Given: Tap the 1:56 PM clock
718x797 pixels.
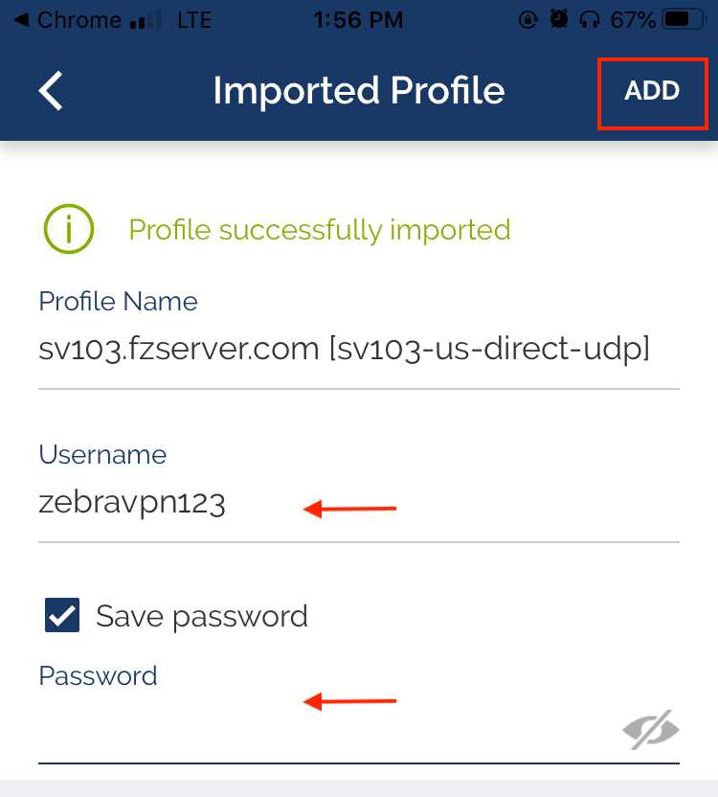Looking at the screenshot, I should pyautogui.click(x=358, y=20).
